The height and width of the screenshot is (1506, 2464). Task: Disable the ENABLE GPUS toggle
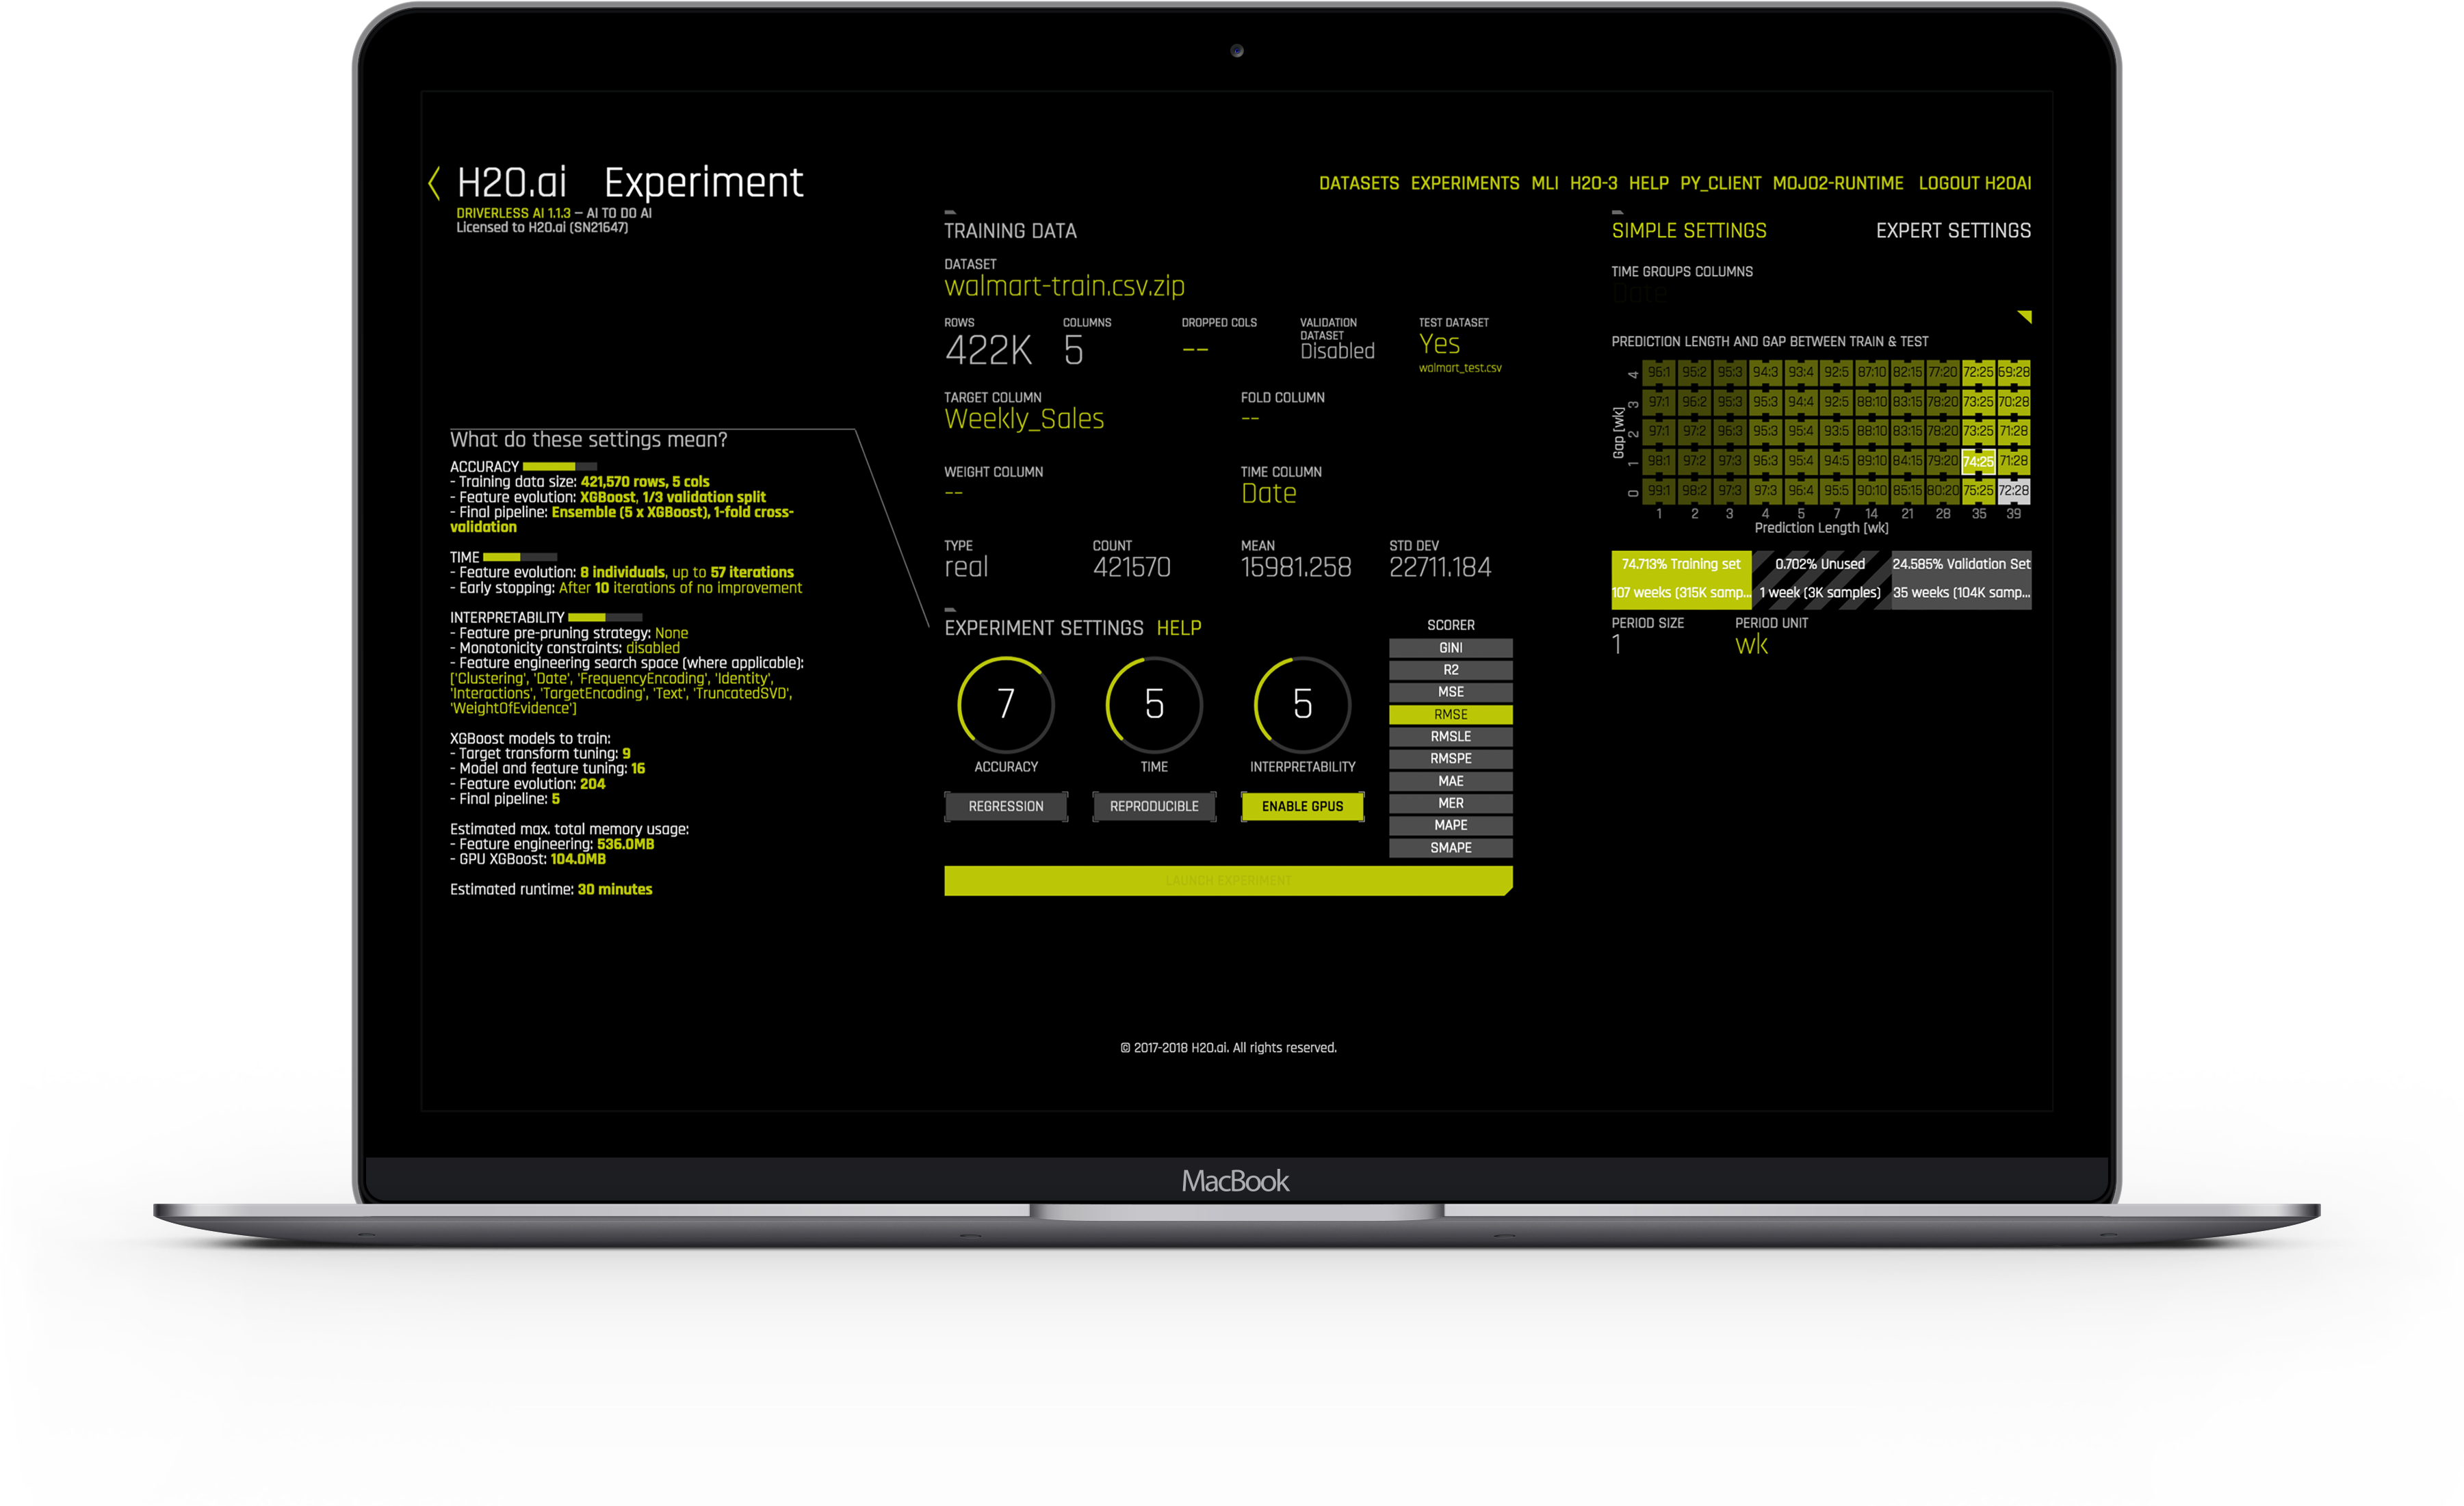point(1302,806)
